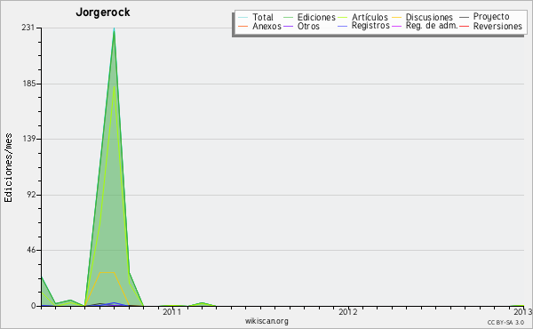Open the wikiscan.org source label
This screenshot has height=329, width=533.
266,321
